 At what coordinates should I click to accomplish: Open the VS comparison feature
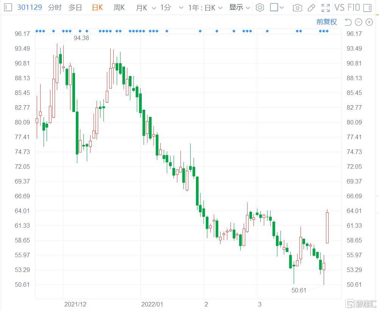click(339, 8)
